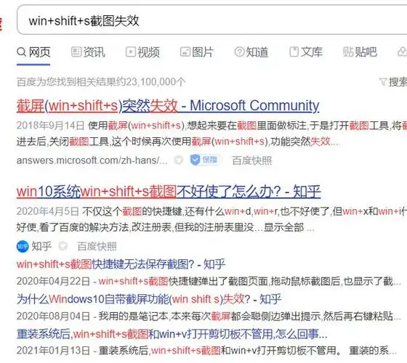Image resolution: width=407 pixels, height=363 pixels.
Task: Open 百度快照 for the Microsoft result
Action: click(251, 160)
